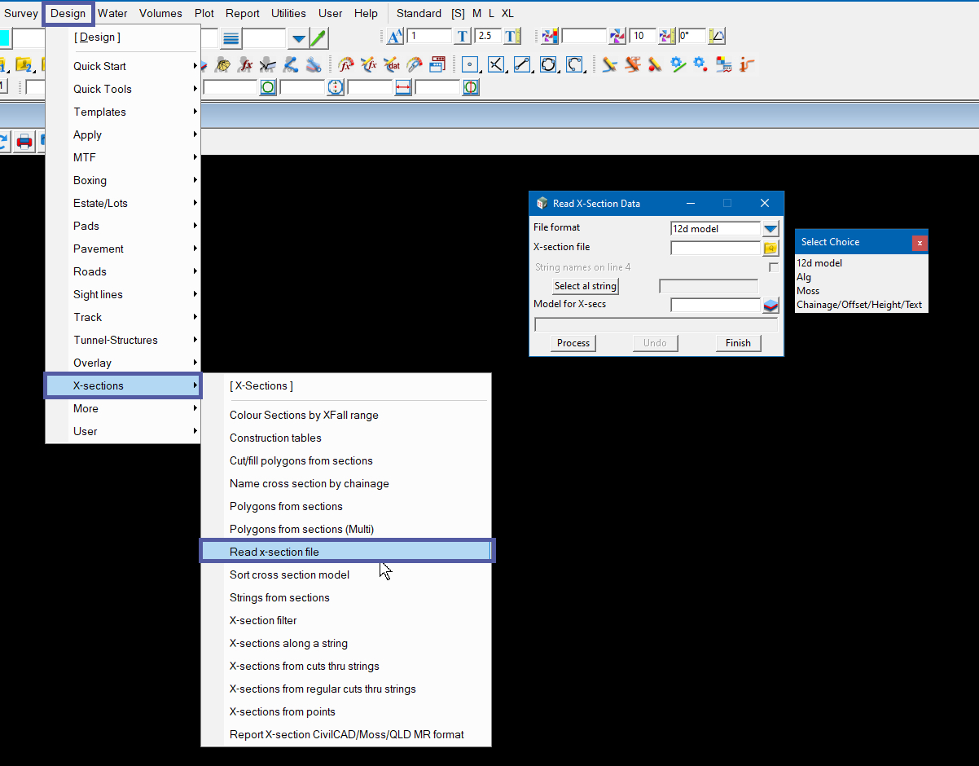Choose 12d model in Select Choice list

point(861,263)
